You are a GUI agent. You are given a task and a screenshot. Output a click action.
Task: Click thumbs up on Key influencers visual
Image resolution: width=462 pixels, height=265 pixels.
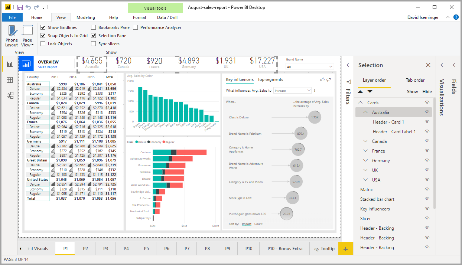(x=322, y=79)
